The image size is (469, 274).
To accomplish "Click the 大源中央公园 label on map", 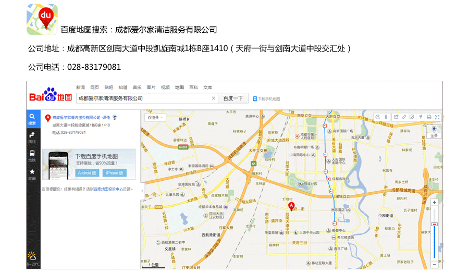I will 309,232.
